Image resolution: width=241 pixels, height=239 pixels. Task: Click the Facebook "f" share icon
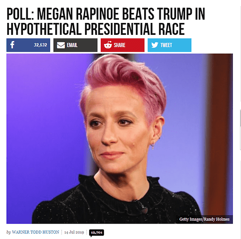tap(12, 45)
